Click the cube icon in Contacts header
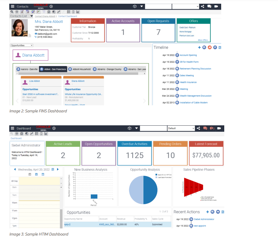This screenshot has height=238, width=278. [135, 6]
